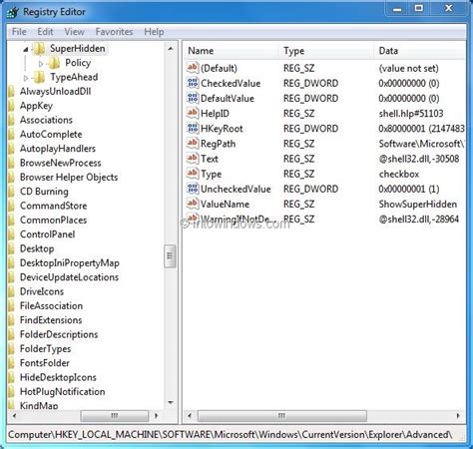This screenshot has width=473, height=449.
Task: Select the Policy key
Action: pos(78,63)
